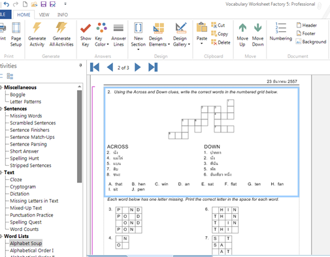
Task: Collapse the Sentences category
Action: (1, 109)
